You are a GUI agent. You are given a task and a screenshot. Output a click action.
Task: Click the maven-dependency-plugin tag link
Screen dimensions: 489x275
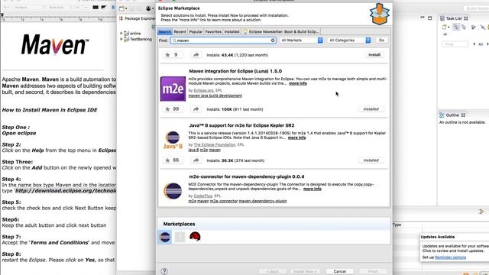click(x=263, y=201)
